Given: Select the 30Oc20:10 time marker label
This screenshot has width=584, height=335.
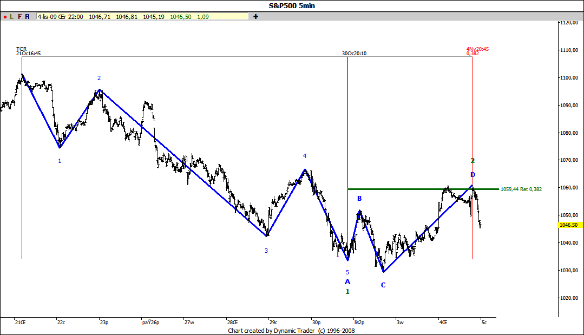Looking at the screenshot, I should [x=354, y=53].
